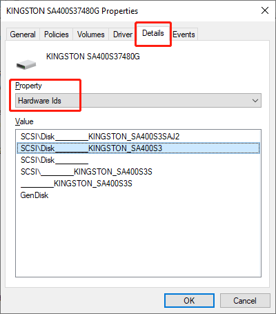Go to the Driver tab
The width and height of the screenshot is (276, 314).
[x=123, y=35]
